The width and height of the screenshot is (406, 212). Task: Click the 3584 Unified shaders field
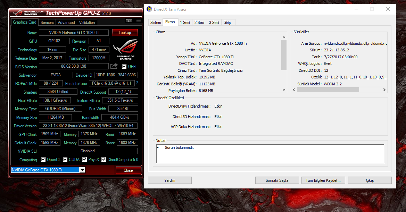pos(58,92)
